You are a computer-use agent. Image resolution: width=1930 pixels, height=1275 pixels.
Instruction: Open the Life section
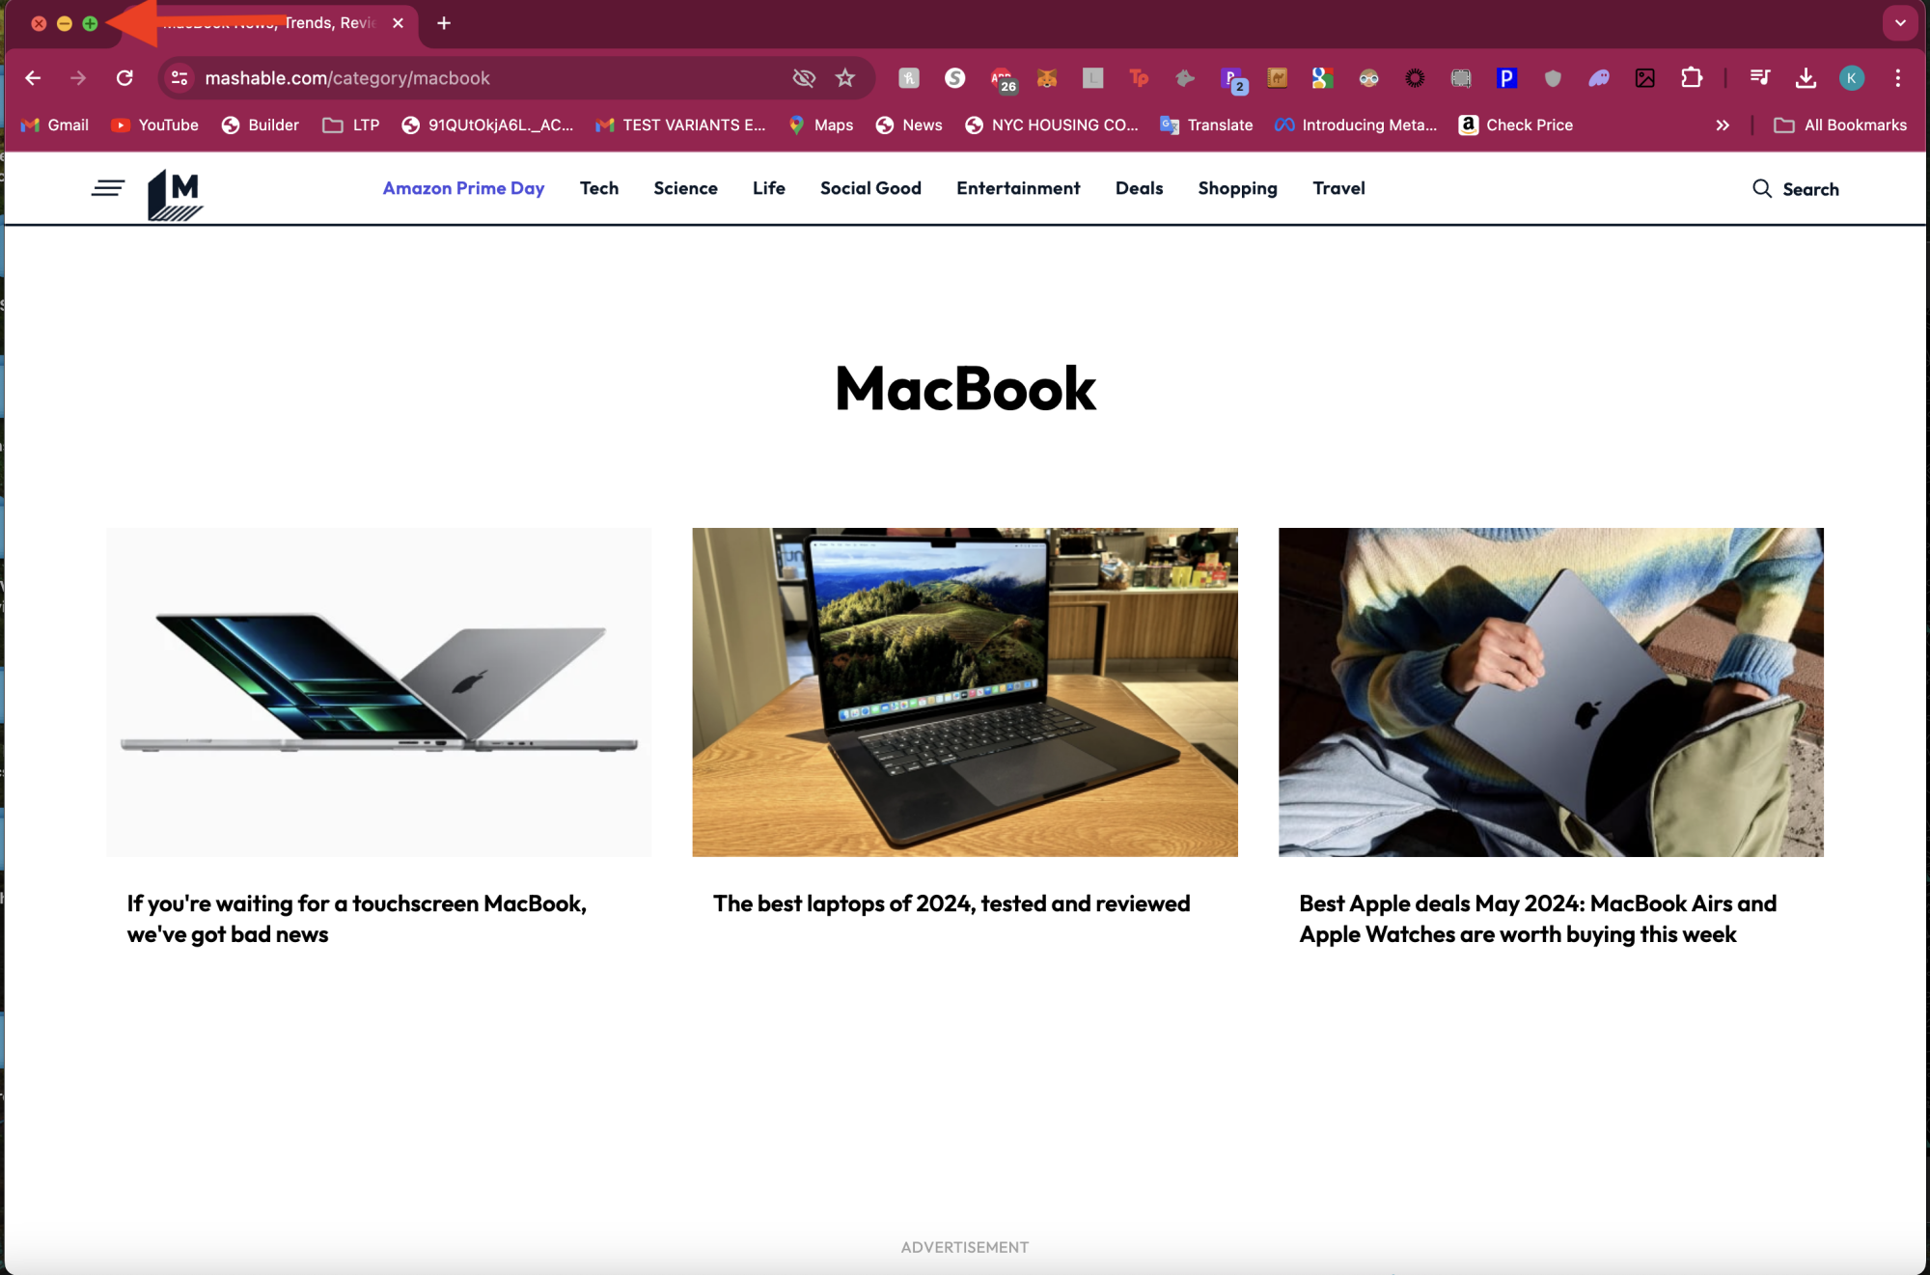coord(769,188)
